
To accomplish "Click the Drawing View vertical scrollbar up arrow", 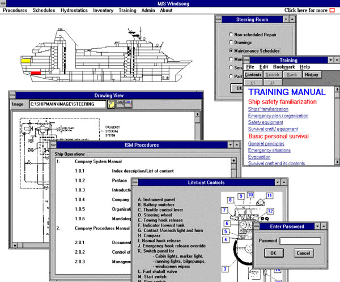I will (197, 114).
